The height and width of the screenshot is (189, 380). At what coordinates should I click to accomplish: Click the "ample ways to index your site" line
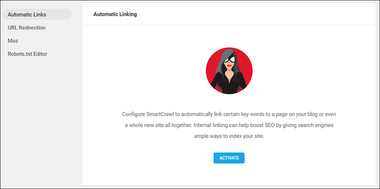(x=229, y=136)
